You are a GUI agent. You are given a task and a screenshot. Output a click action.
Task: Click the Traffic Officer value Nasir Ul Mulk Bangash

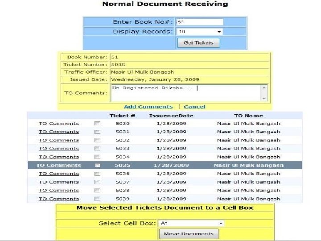[x=143, y=72]
